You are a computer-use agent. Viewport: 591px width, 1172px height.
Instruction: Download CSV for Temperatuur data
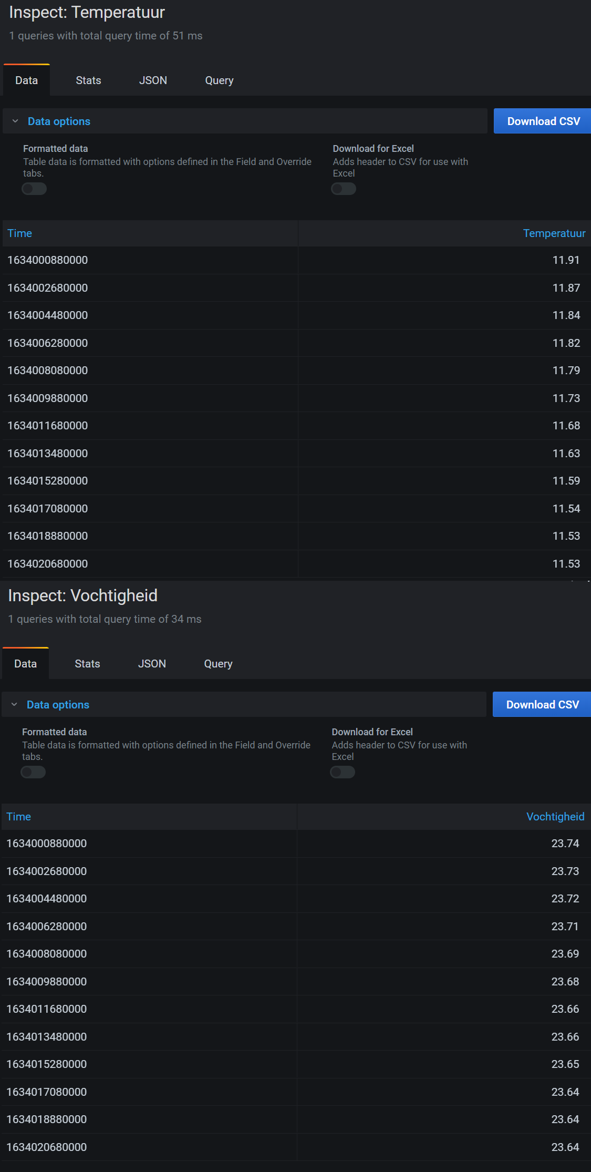[x=543, y=121]
